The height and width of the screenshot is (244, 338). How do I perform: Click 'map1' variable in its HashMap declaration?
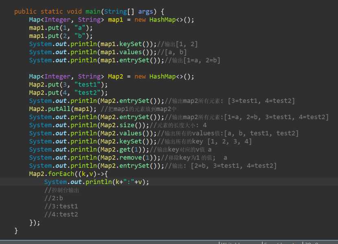pos(115,20)
